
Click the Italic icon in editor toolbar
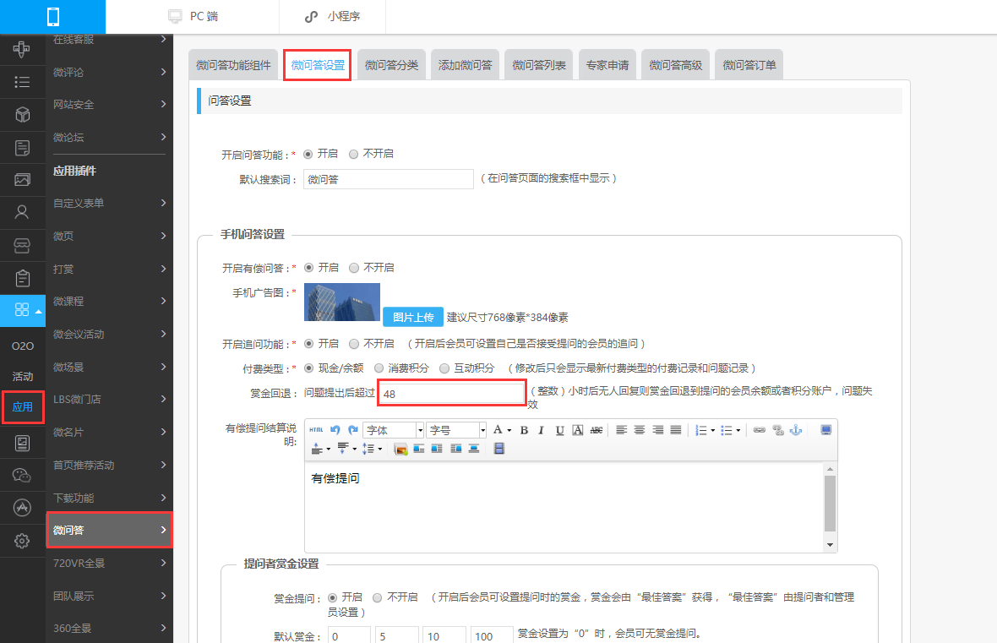pos(541,431)
